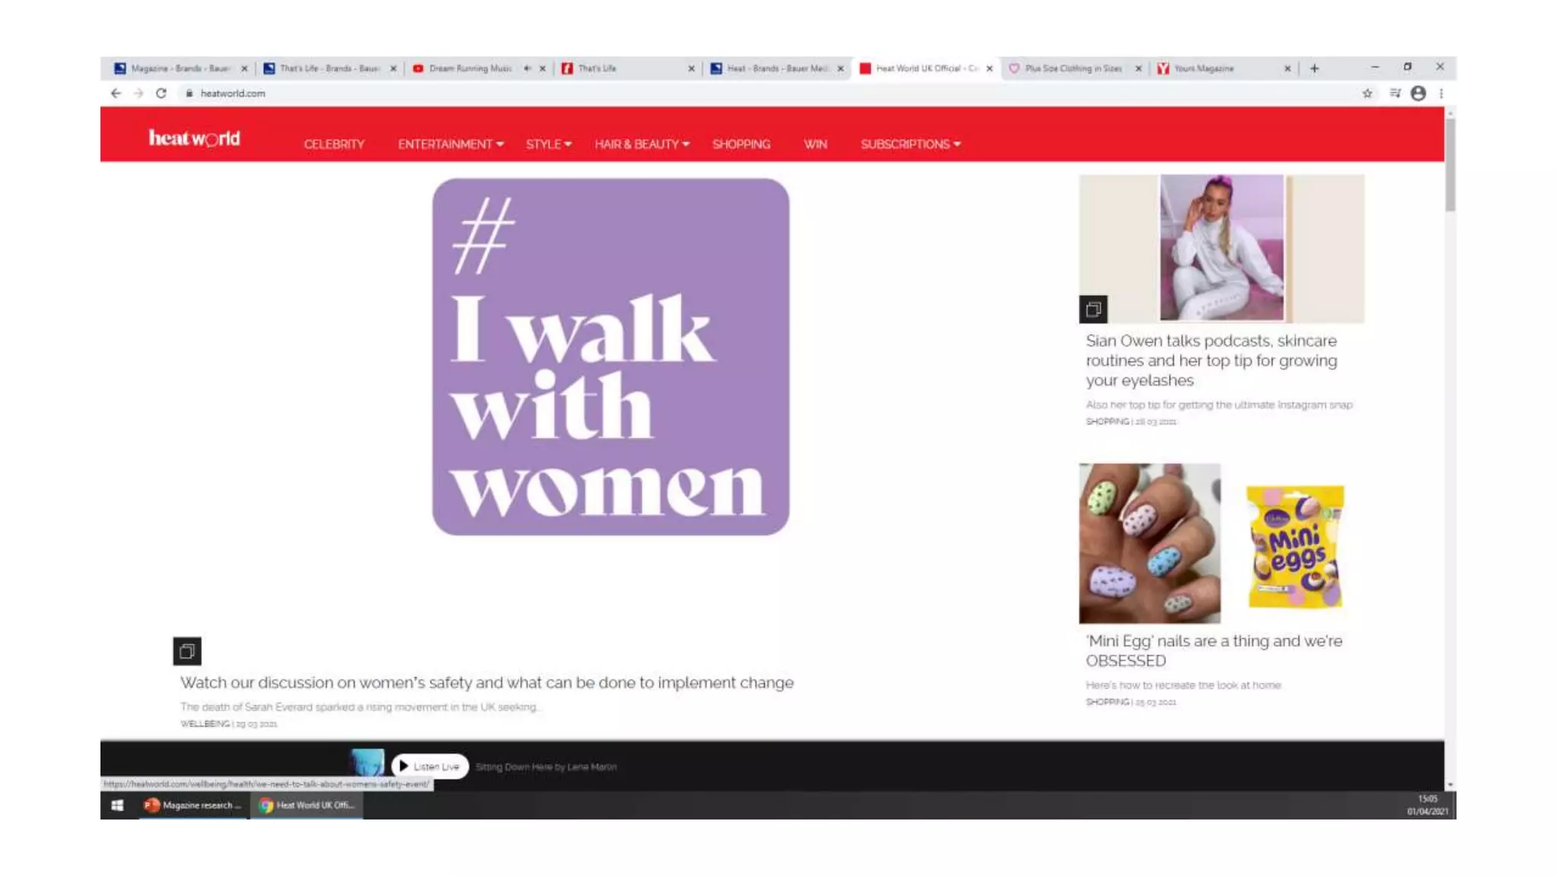Reload the heatworld.com page
The width and height of the screenshot is (1557, 876).
tap(160, 93)
